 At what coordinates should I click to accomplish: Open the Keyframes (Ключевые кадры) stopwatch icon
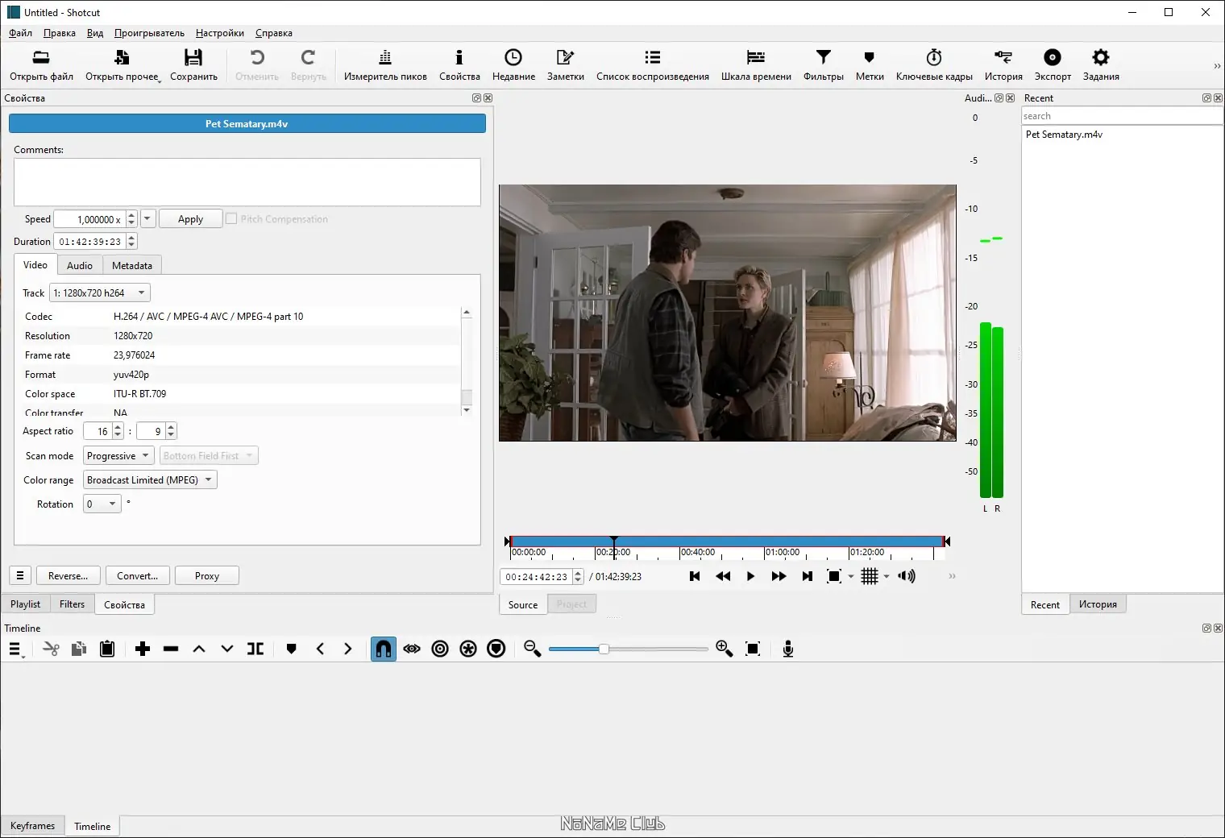point(933,64)
